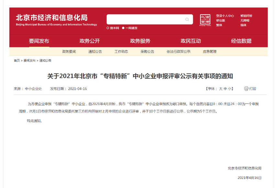
Task: Set font size to 大
Action: pyautogui.click(x=221, y=88)
